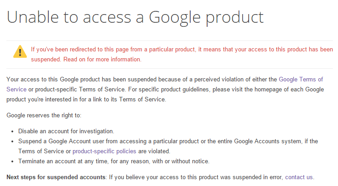338x186 pixels.
Task: Click the paragraph starting 'Your access to this Google product'
Action: pos(165,90)
